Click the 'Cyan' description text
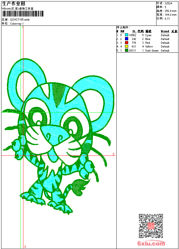179x249 pixels. click(148, 35)
